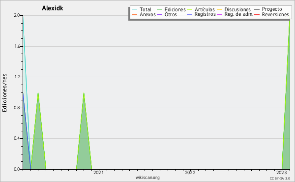Click the Reversiones red line swatch
This screenshot has width=295, height=182.
click(257, 14)
